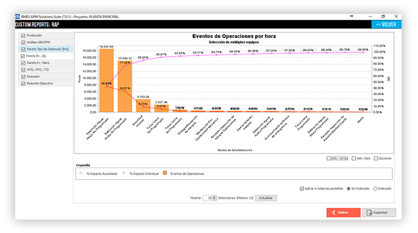The height and width of the screenshot is (233, 418).
Task: Open the Pareto Ev. Op. tab
Action: (46, 56)
